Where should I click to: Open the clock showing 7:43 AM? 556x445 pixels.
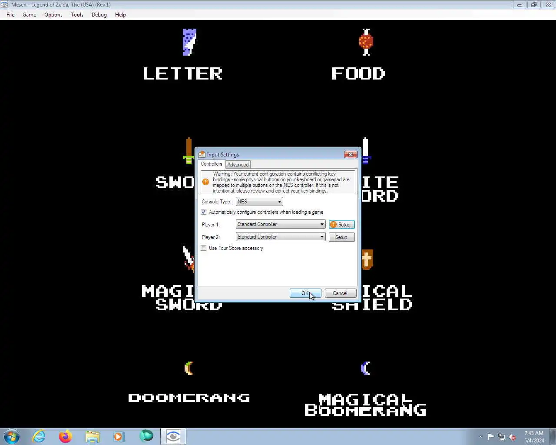pos(534,437)
